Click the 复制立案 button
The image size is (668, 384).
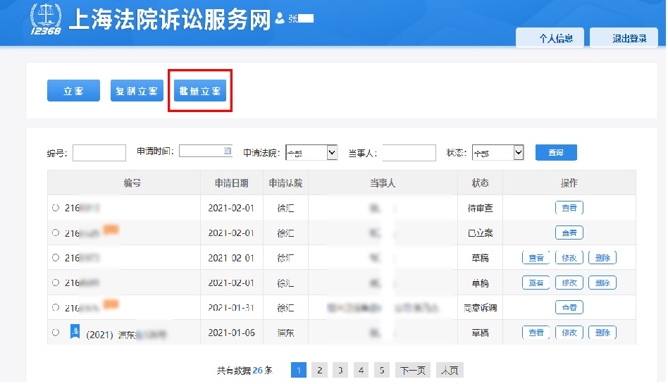[137, 92]
